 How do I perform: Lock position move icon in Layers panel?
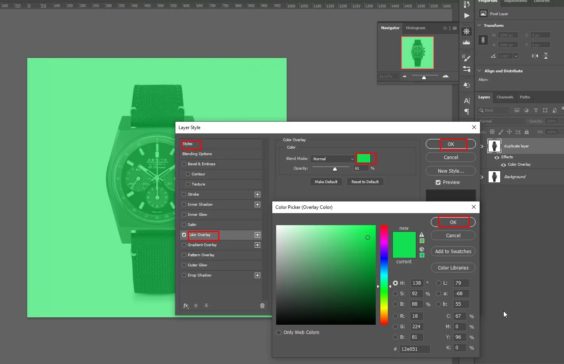tap(509, 132)
